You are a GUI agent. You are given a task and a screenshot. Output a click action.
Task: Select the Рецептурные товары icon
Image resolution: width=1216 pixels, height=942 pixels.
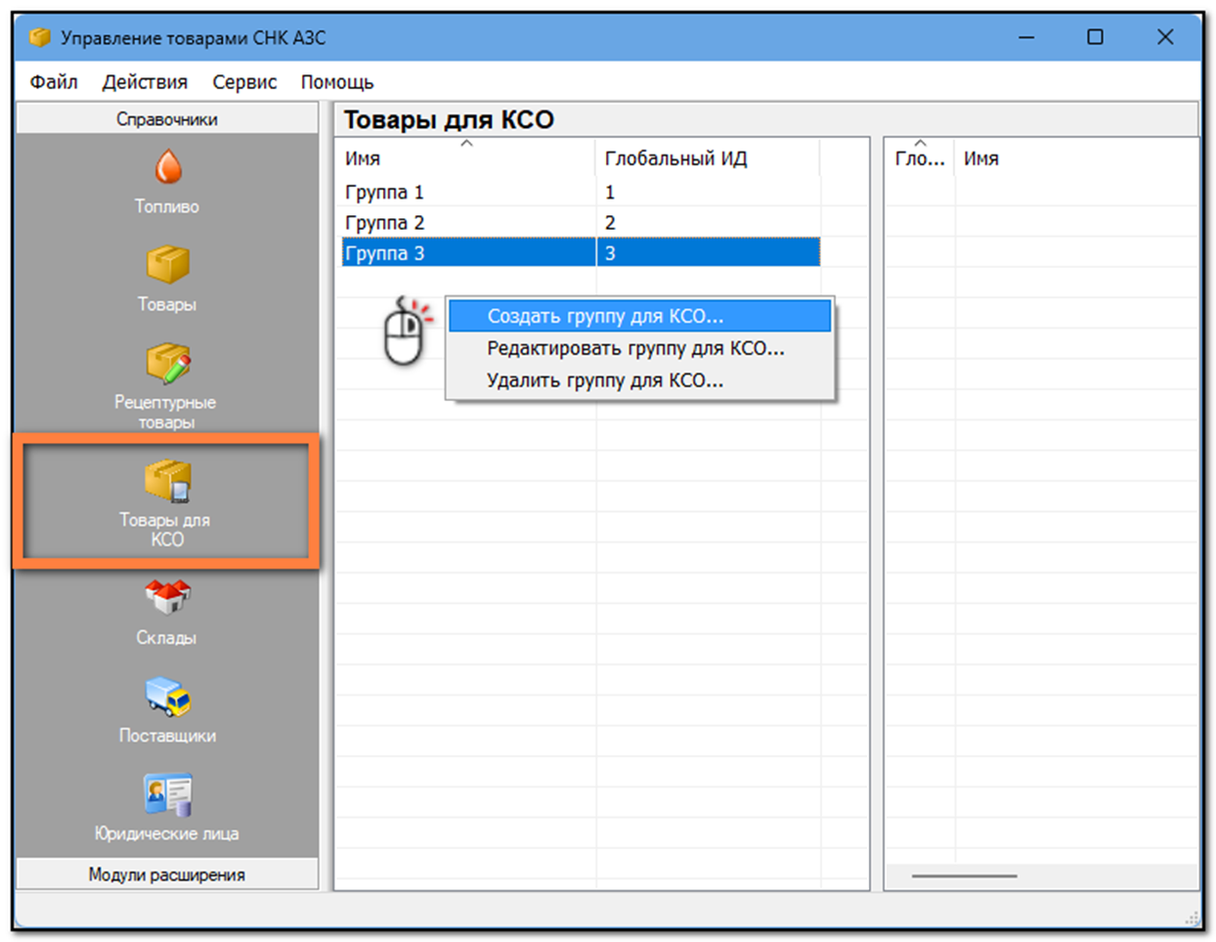(x=168, y=363)
